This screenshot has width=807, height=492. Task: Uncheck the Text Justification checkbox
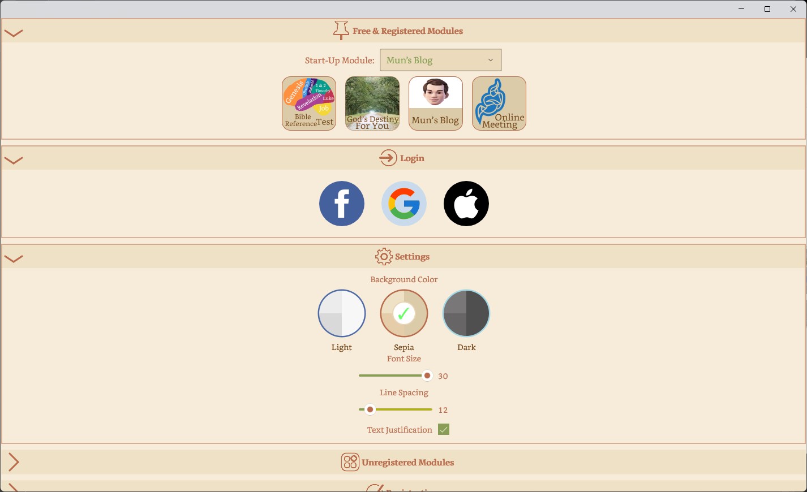[x=444, y=430]
